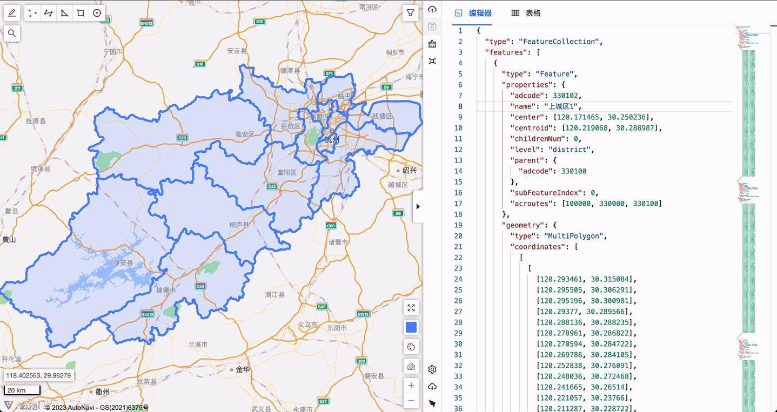Select the rectangle drawing tool
This screenshot has width=777, height=412.
click(x=81, y=12)
